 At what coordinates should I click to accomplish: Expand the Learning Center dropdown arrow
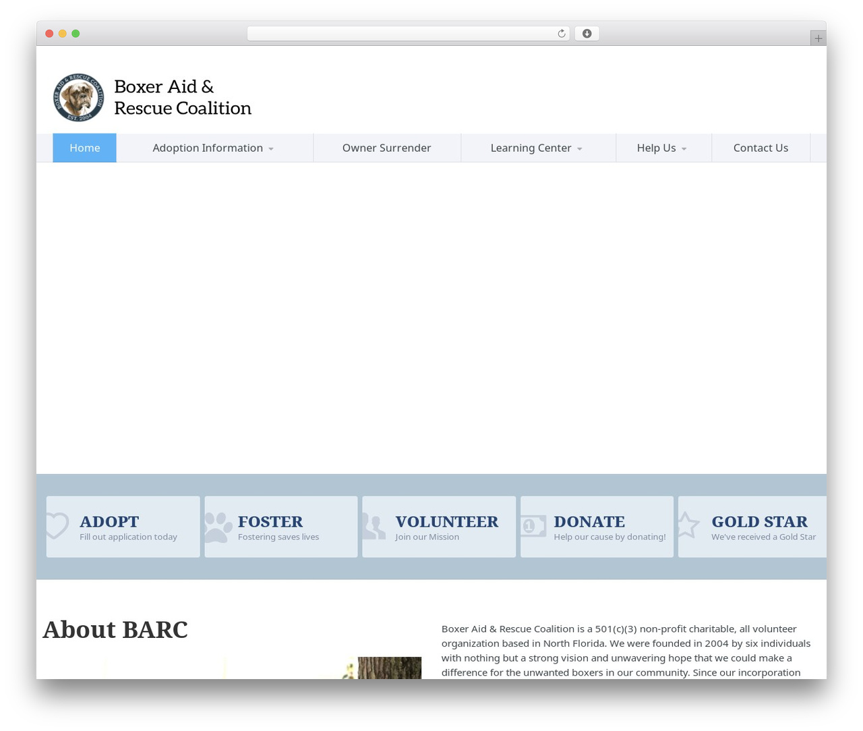(x=579, y=149)
